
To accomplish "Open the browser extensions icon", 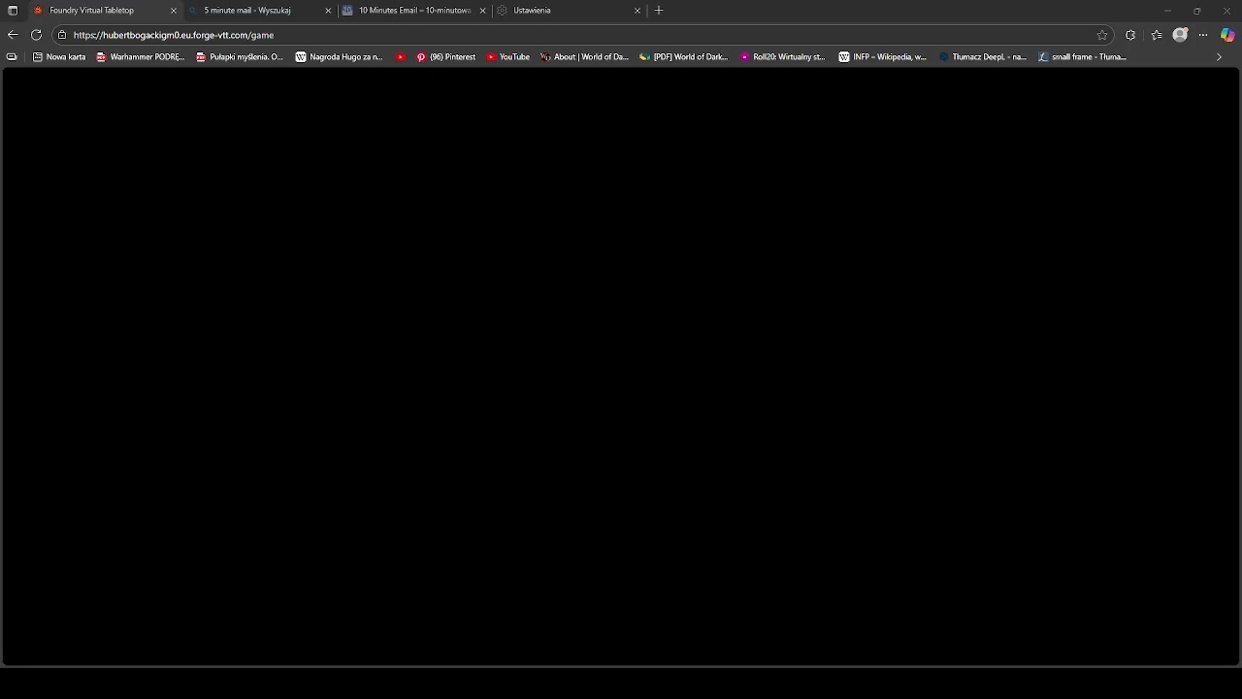I will tap(1130, 35).
